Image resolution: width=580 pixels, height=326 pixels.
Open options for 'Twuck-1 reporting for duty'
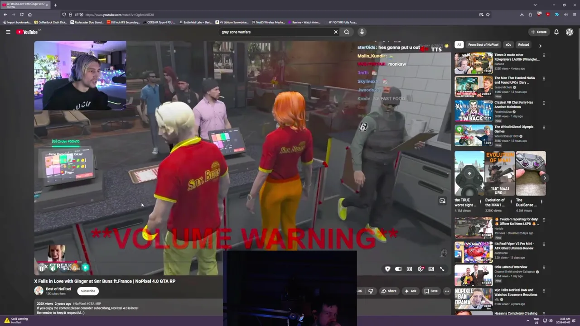point(544,220)
